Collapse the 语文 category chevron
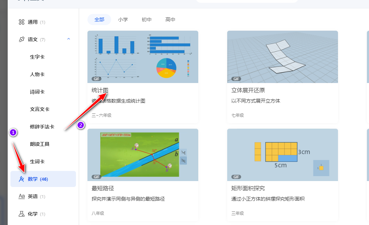Screen dimensions: 369x225 pyautogui.click(x=69, y=39)
